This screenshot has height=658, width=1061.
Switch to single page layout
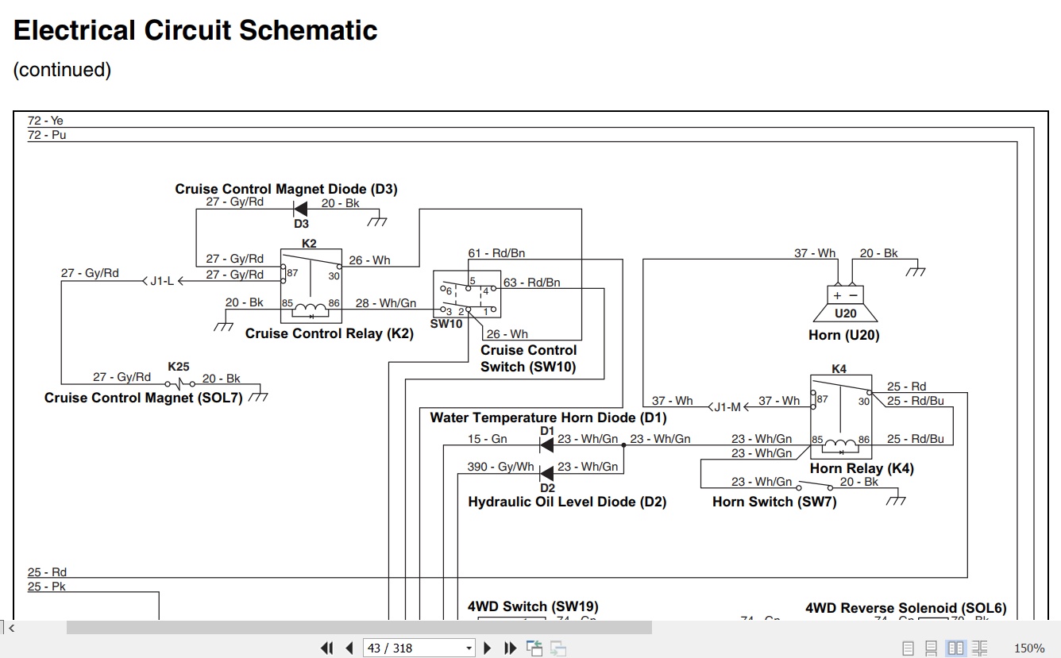[909, 648]
